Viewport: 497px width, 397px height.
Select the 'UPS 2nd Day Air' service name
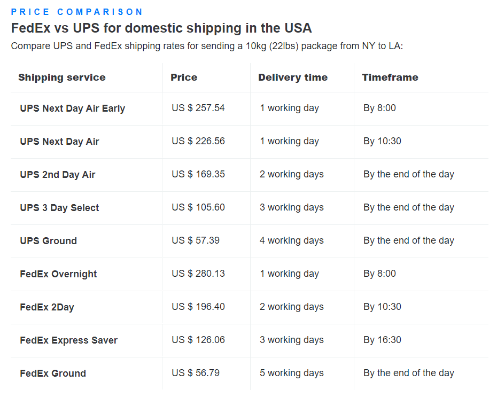(58, 175)
